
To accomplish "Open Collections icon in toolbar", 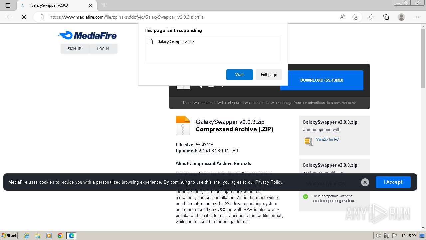I will pyautogui.click(x=386, y=17).
